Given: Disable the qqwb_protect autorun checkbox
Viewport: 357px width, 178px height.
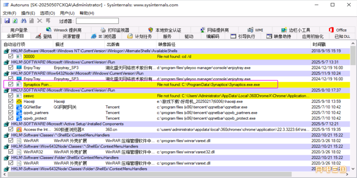Looking at the screenshot, I should [x=11, y=118].
